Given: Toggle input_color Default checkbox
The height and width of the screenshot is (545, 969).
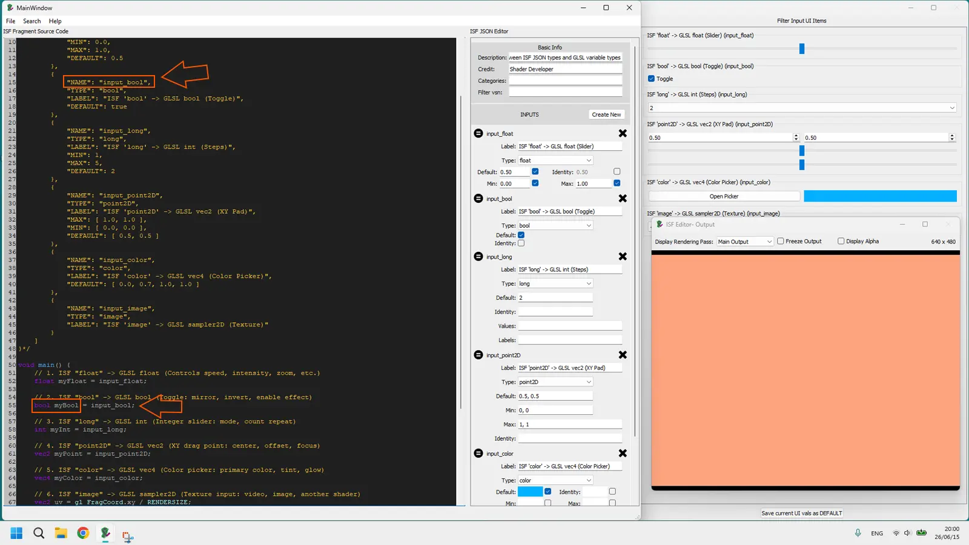Looking at the screenshot, I should tap(548, 492).
